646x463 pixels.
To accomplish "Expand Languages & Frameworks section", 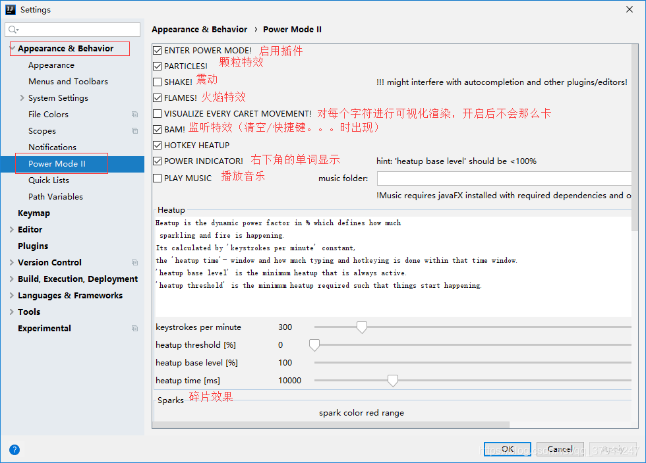I will click(x=12, y=296).
